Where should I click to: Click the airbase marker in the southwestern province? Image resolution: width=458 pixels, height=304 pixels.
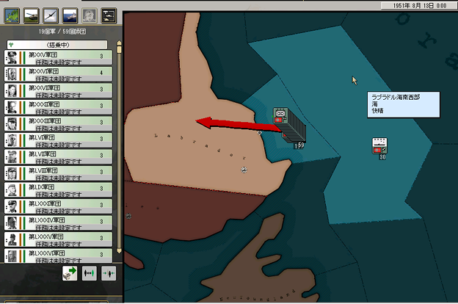pyautogui.click(x=128, y=216)
